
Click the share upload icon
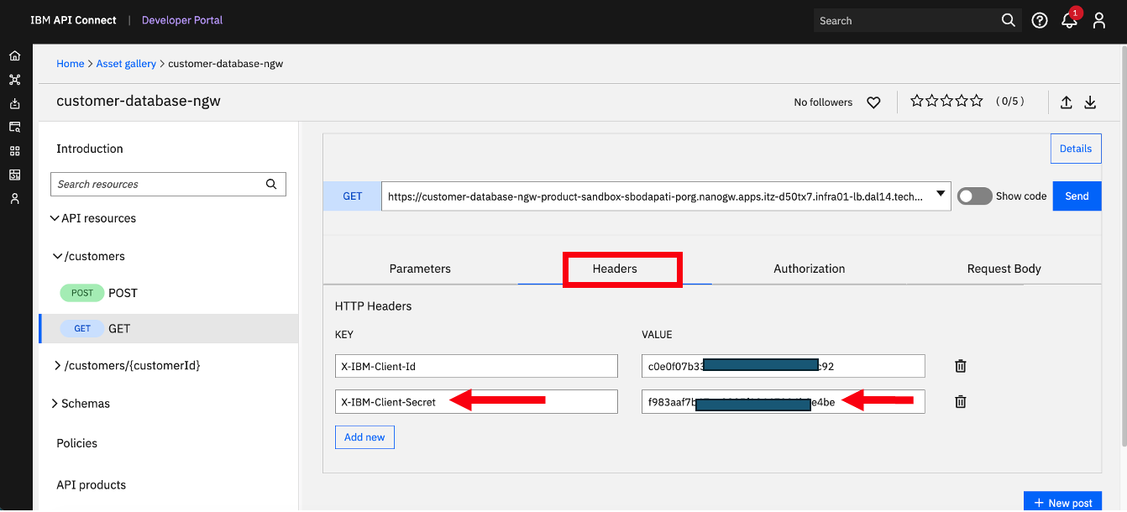click(1067, 102)
